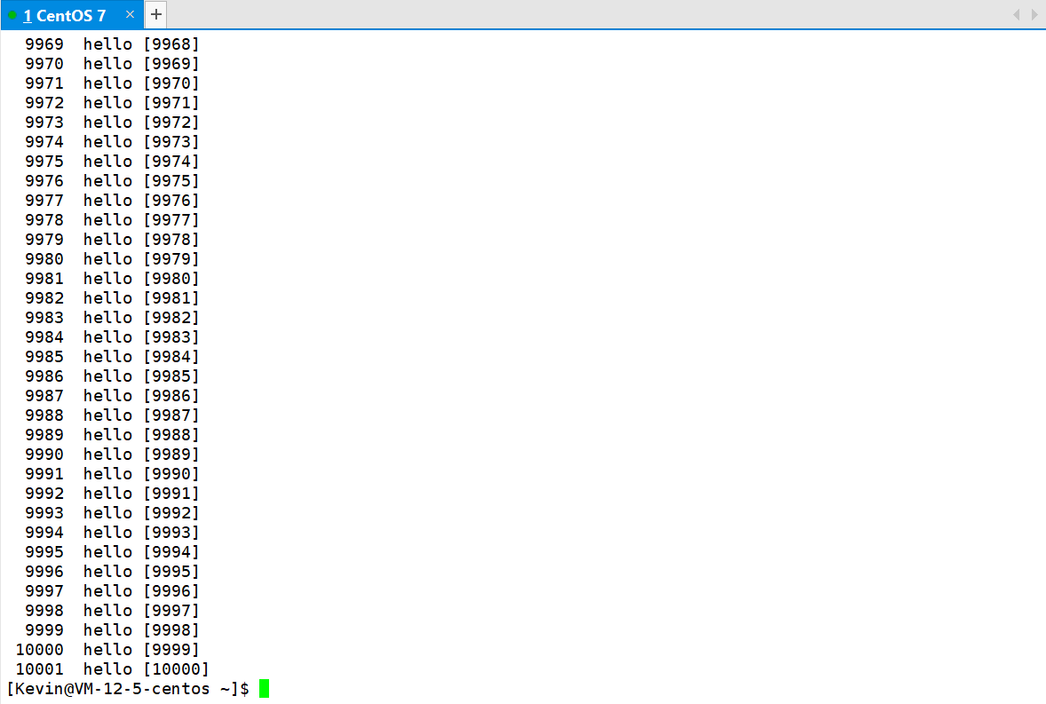The height and width of the screenshot is (704, 1046).
Task: Click the text 'hello [9968]'
Action: [141, 44]
